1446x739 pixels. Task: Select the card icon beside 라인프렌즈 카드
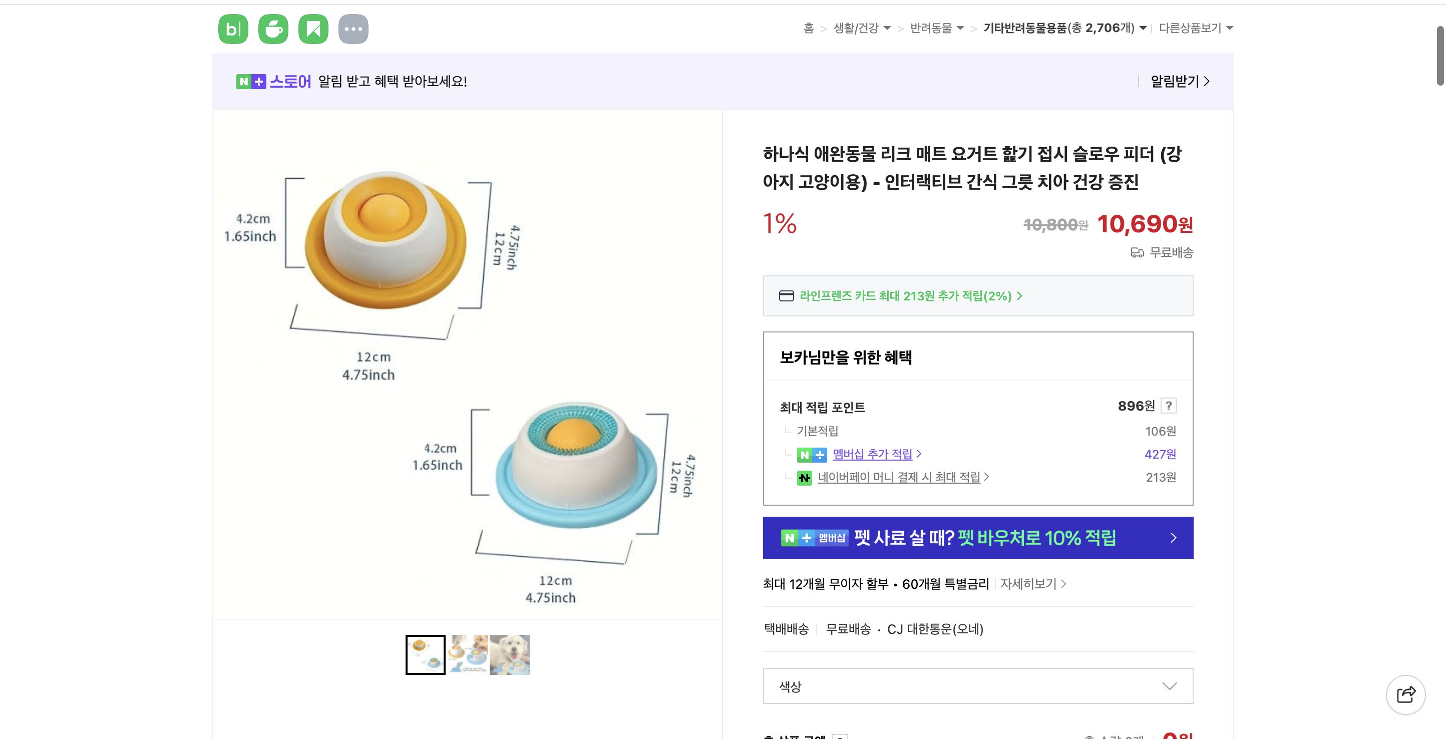click(788, 295)
